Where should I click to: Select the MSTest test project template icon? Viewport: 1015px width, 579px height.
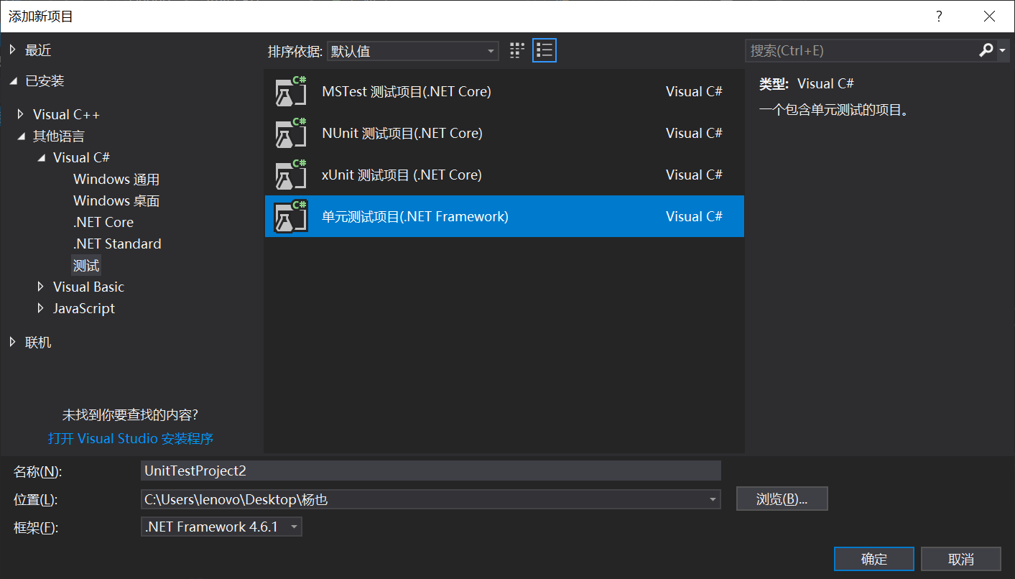tap(291, 92)
